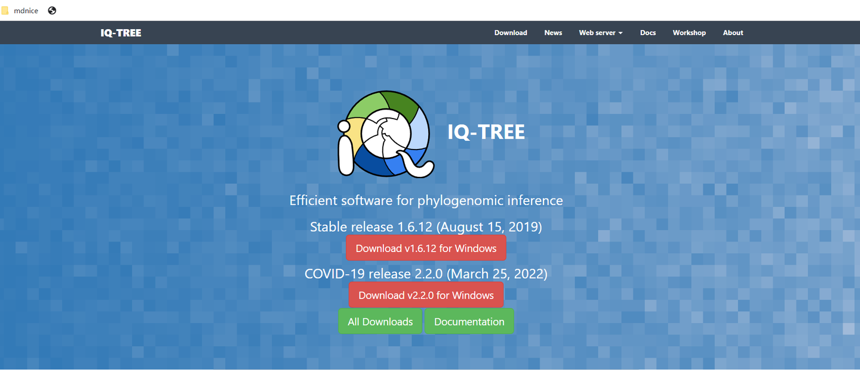Click the Stable release 1.6.12 heading
This screenshot has height=370, width=860.
tap(426, 227)
